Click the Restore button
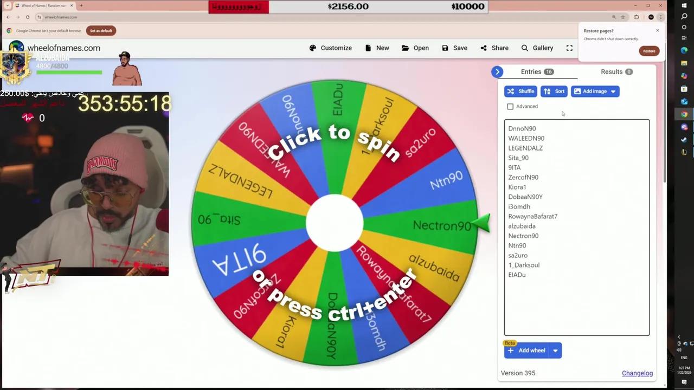The height and width of the screenshot is (390, 694). tap(649, 51)
